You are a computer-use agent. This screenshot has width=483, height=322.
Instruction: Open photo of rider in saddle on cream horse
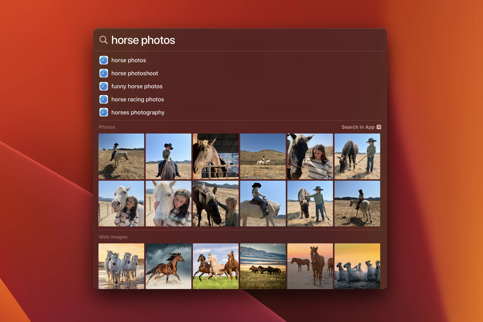[x=263, y=204]
